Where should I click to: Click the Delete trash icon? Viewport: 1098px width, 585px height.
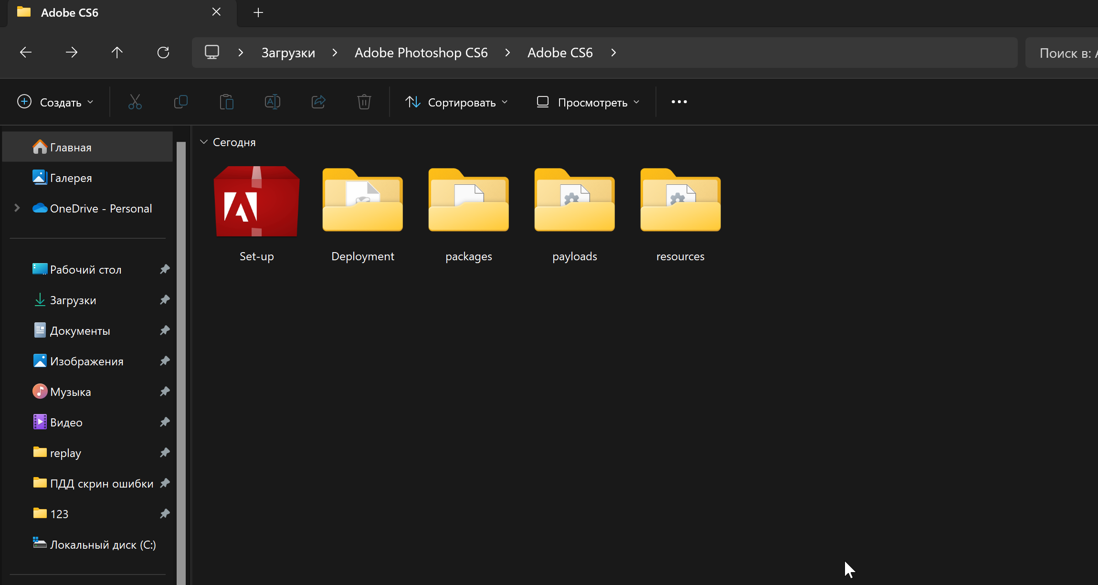(x=364, y=102)
